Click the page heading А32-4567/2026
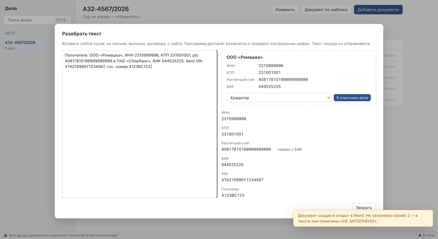 [106, 9]
